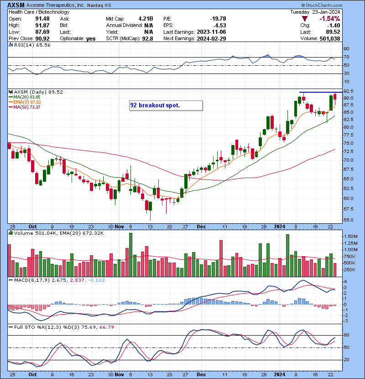
Task: Click the 55.0 price axis label
Action: [x=348, y=220]
